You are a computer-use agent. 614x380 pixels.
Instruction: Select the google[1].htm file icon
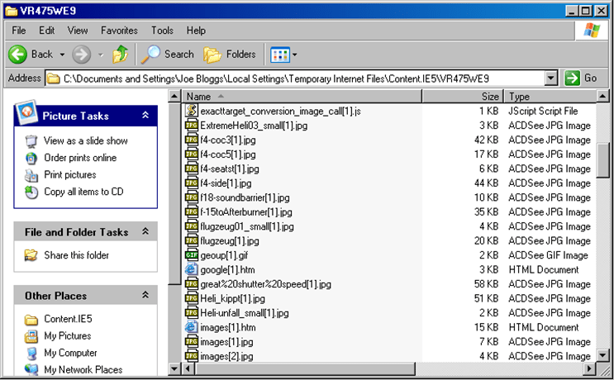tap(191, 269)
